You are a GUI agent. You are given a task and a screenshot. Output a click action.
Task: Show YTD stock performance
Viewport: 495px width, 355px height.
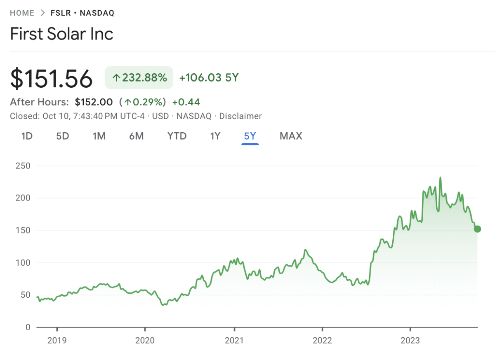click(x=177, y=136)
